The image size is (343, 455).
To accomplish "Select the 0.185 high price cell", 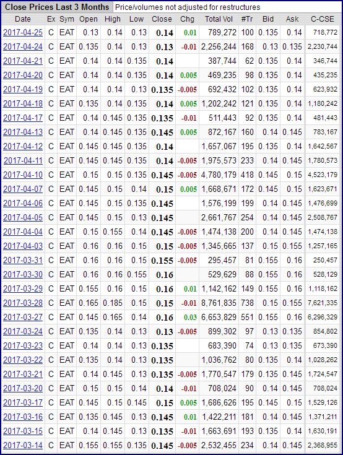I will [x=113, y=303].
